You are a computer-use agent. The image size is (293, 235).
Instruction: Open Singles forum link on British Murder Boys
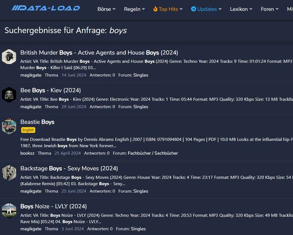[x=141, y=75]
